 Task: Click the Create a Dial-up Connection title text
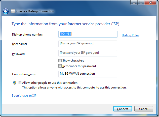point(35,11)
